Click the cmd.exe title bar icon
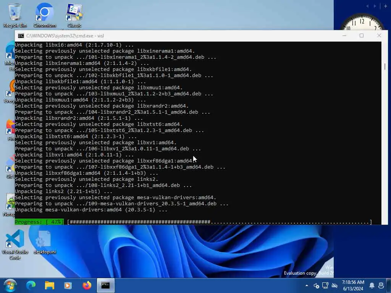Screen dimensions: 391x293 point(21,36)
